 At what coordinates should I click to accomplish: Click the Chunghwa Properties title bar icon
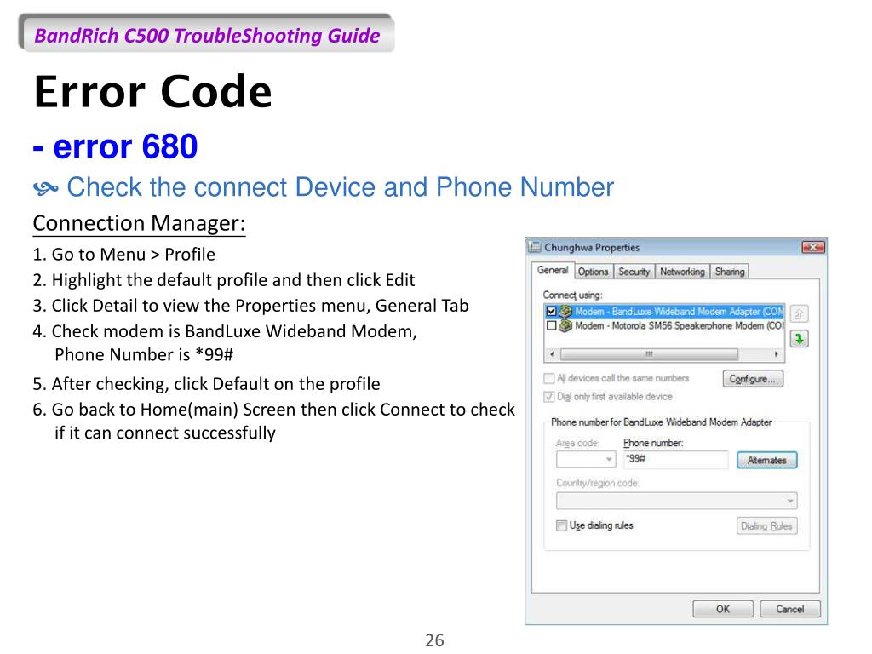click(535, 247)
